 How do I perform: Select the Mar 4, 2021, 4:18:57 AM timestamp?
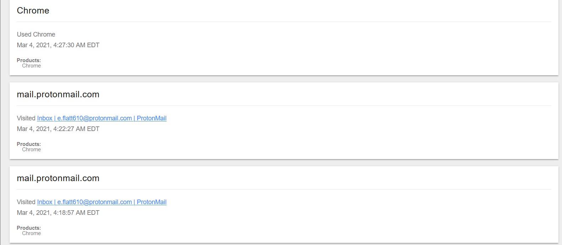tap(58, 213)
